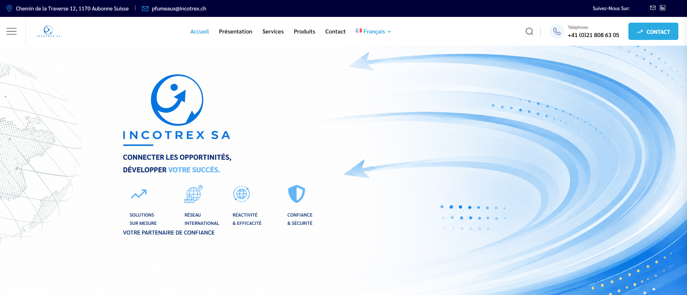Image resolution: width=687 pixels, height=295 pixels.
Task: Click the blue CONTACT button
Action: coord(653,31)
